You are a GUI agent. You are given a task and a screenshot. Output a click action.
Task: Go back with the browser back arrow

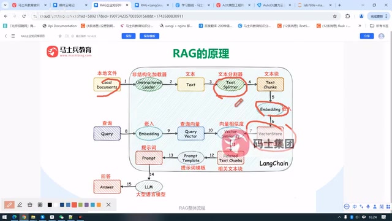[x=6, y=16]
